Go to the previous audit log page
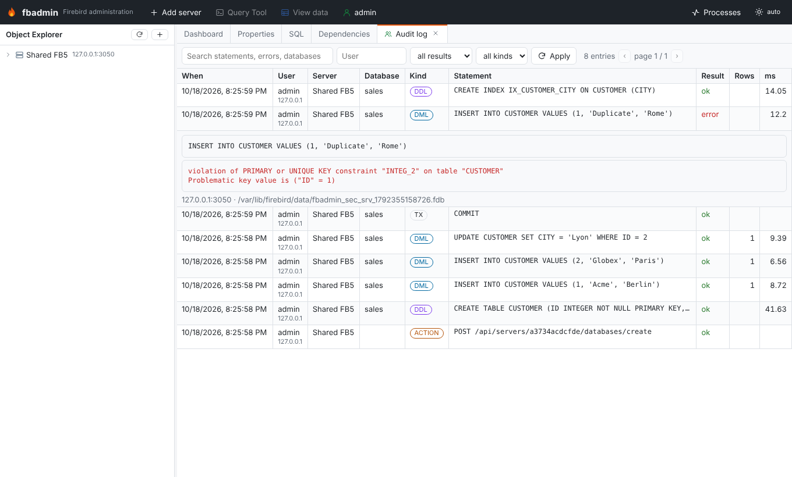Screen dimensions: 792x477 click(625, 56)
